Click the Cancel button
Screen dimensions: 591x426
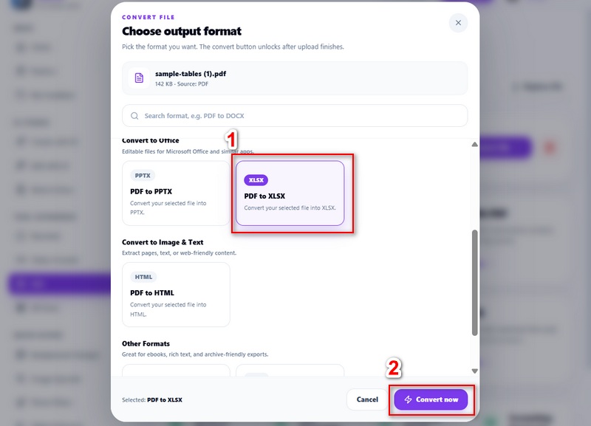click(367, 399)
